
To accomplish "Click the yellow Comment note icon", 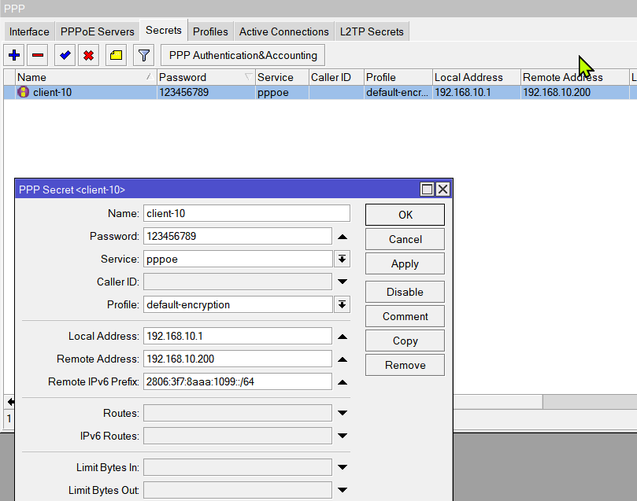I will tap(115, 55).
